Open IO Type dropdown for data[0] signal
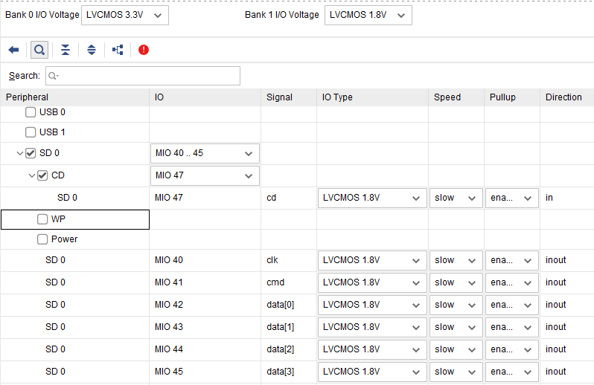The width and height of the screenshot is (594, 385). [372, 305]
